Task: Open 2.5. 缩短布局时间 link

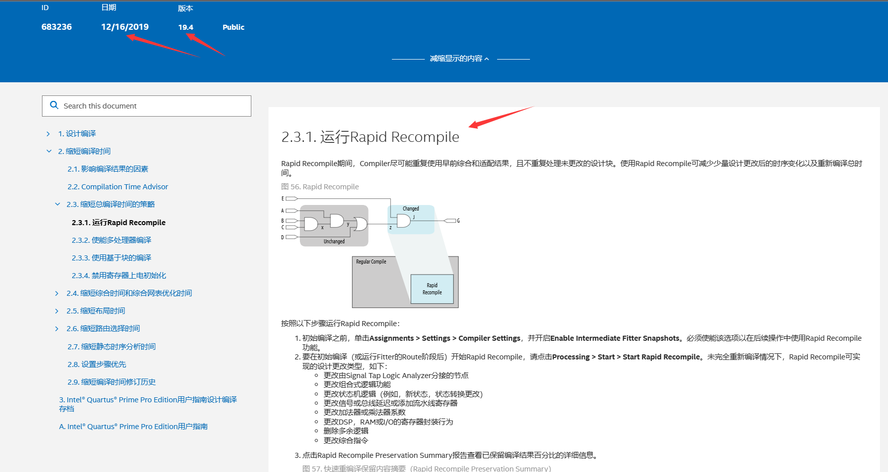Action: tap(96, 311)
